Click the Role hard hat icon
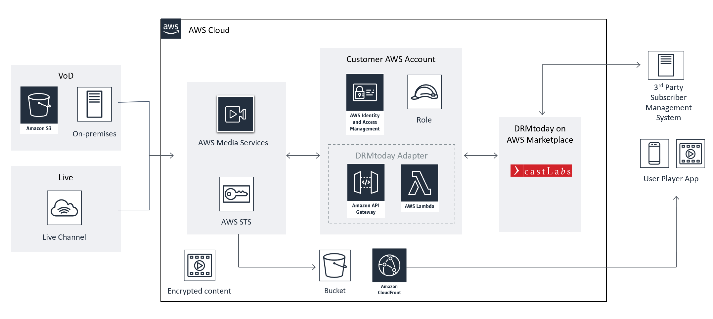 click(x=424, y=92)
